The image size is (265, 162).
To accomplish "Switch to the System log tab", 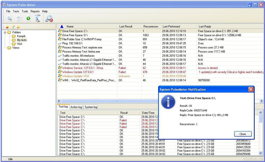I will pos(91,107).
